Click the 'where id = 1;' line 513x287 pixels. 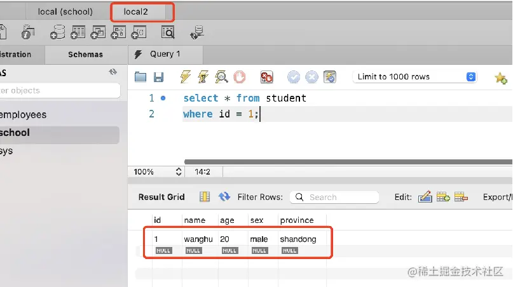point(221,114)
